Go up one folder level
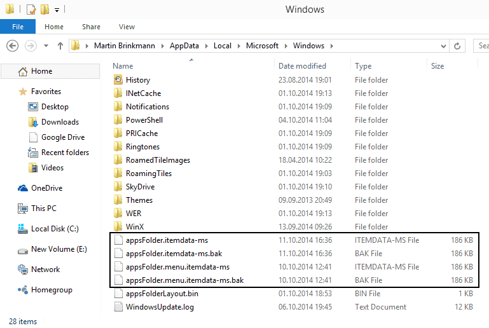 tap(60, 46)
